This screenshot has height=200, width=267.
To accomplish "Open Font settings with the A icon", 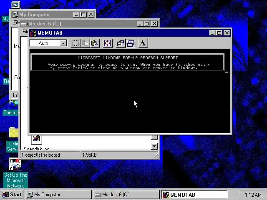I will [x=143, y=43].
